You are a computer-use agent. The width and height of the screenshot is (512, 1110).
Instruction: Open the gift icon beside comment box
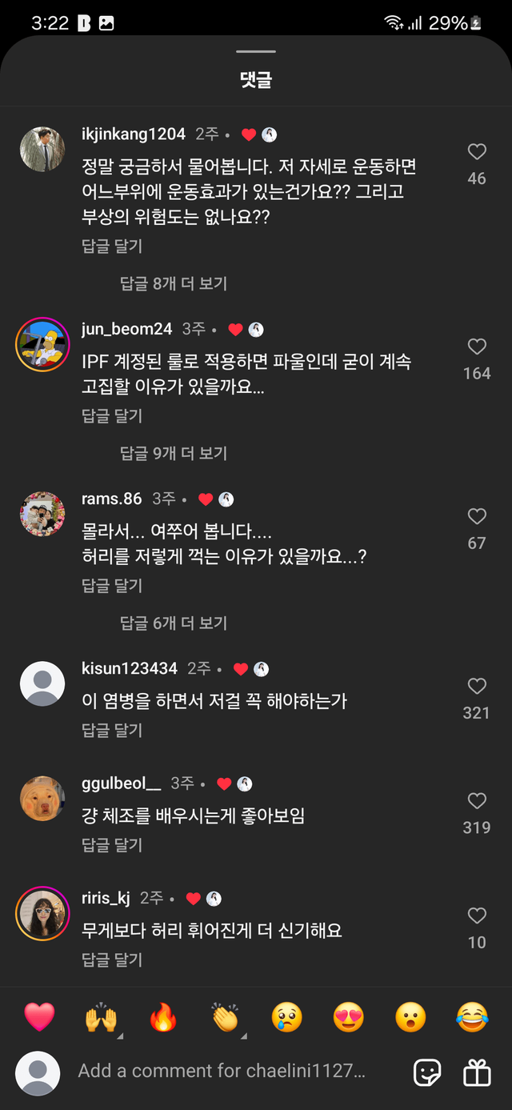(477, 1072)
